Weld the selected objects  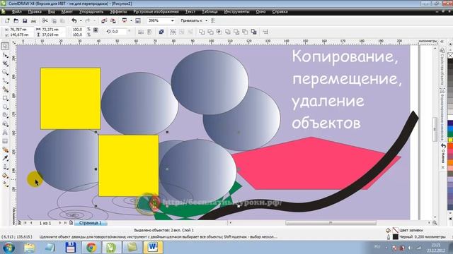202,32
